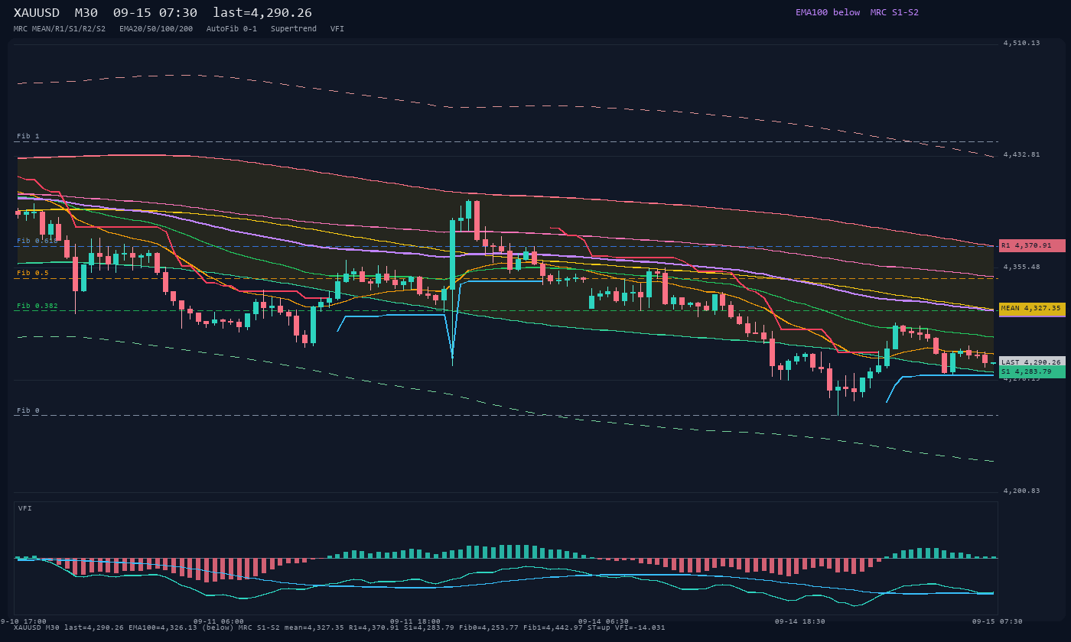Select the red "R1 4,370.91" price tag
Screen dimensions: 1071x642
tap(1032, 245)
